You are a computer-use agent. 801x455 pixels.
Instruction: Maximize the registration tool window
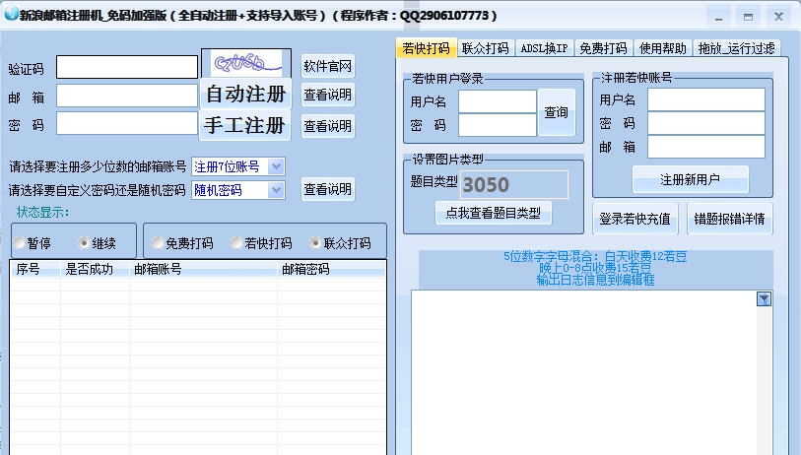point(749,17)
